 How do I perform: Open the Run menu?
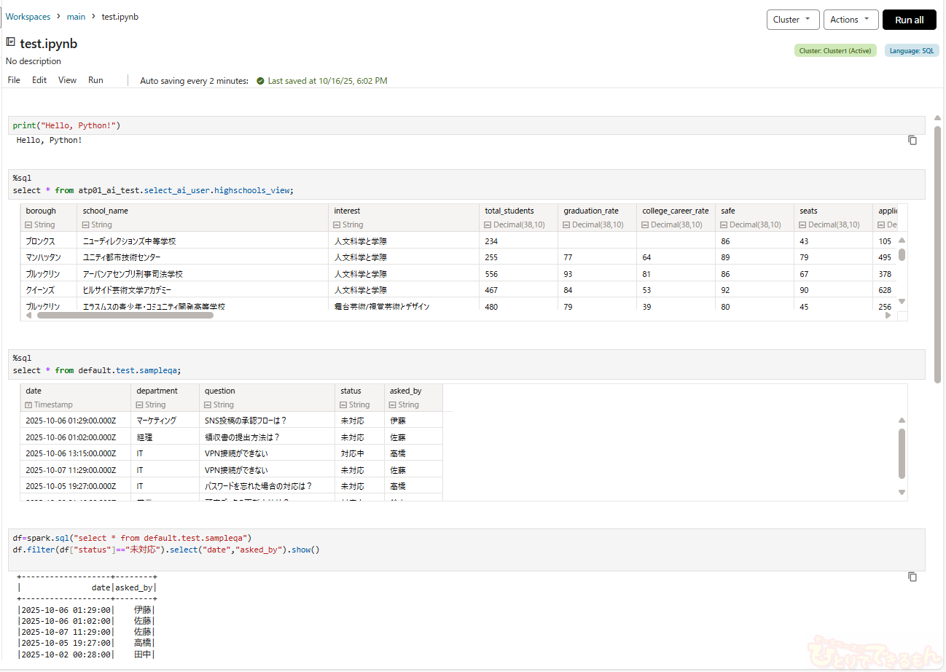95,80
